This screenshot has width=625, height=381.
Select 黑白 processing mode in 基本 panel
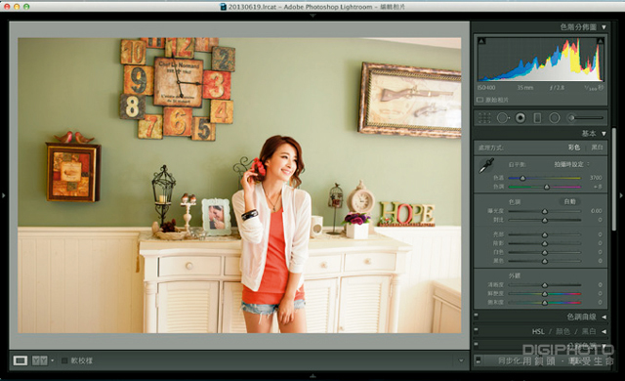[x=597, y=148]
